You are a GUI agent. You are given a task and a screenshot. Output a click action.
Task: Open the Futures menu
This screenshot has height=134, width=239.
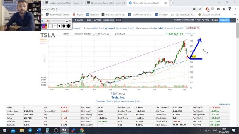79,20
